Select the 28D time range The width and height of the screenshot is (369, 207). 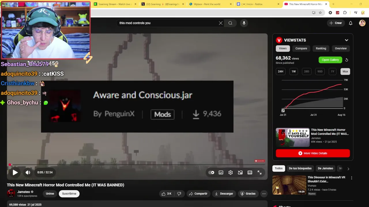point(306,71)
